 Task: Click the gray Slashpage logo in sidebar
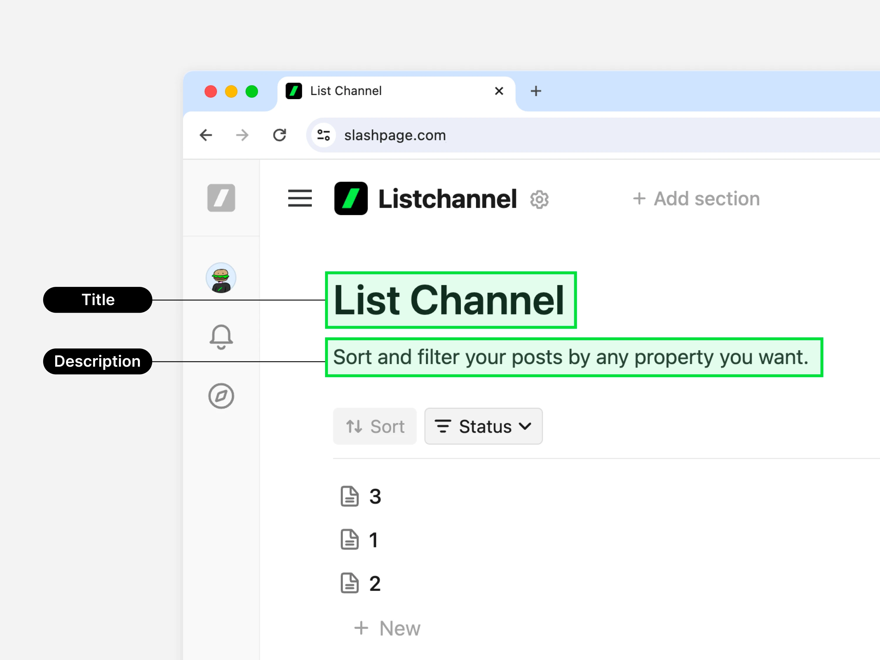point(221,198)
